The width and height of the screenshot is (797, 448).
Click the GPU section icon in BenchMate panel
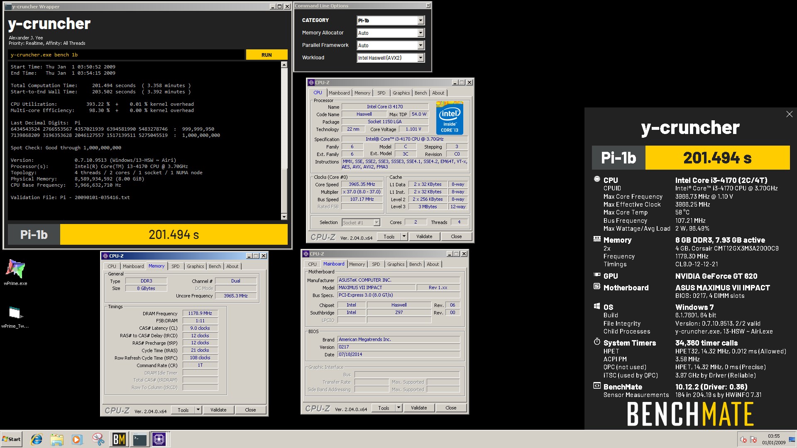(597, 275)
